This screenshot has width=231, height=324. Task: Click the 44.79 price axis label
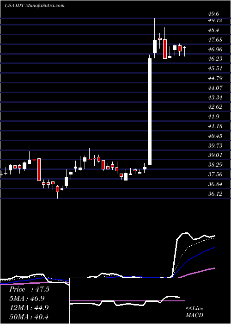pos(215,78)
